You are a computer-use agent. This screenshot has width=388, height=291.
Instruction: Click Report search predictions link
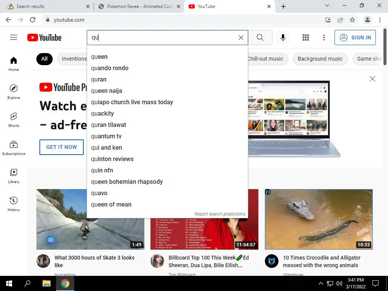click(220, 214)
